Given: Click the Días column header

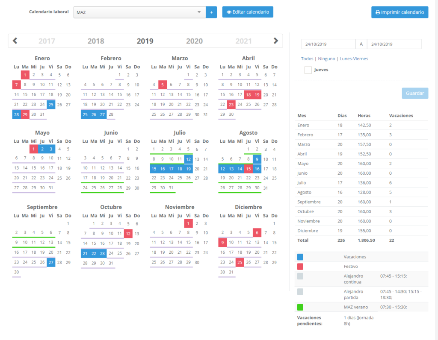Looking at the screenshot, I should tap(342, 115).
